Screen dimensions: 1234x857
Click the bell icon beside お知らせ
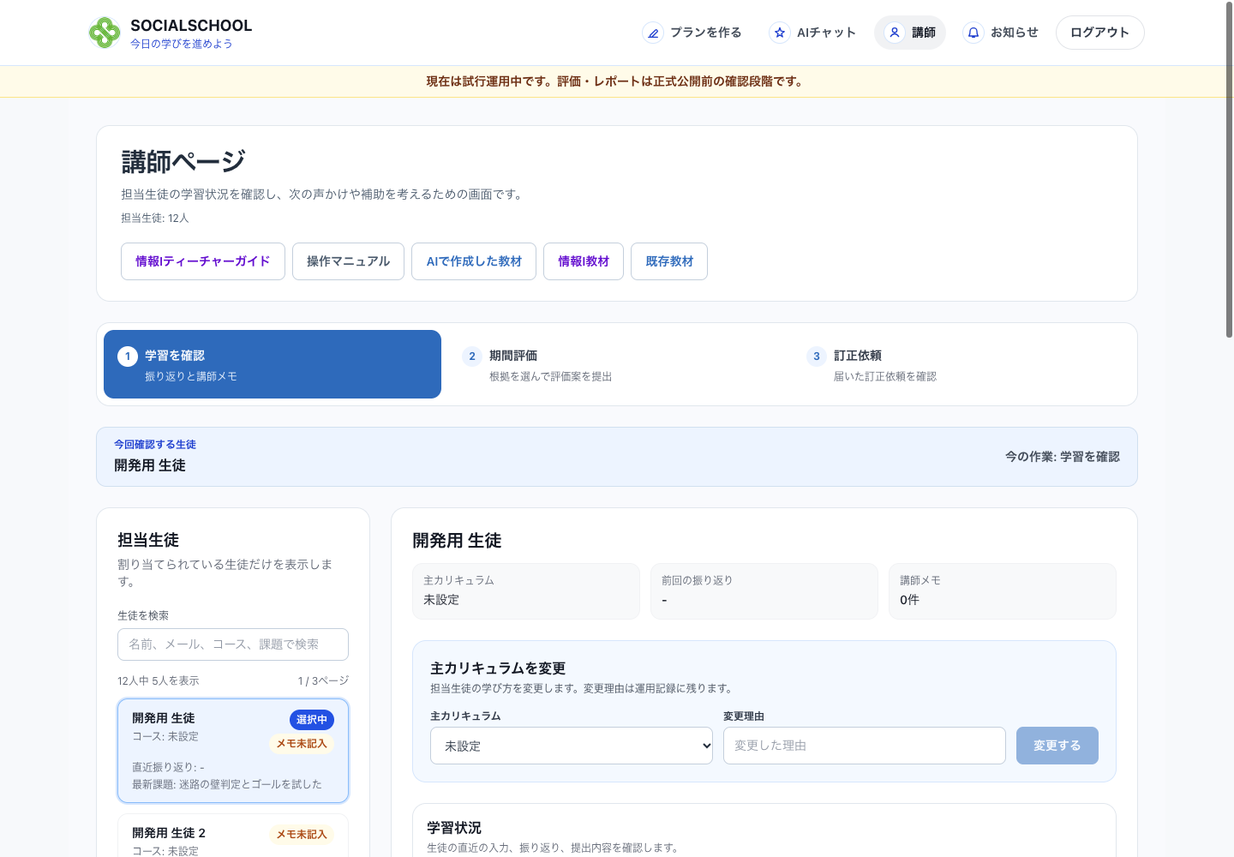(x=973, y=33)
